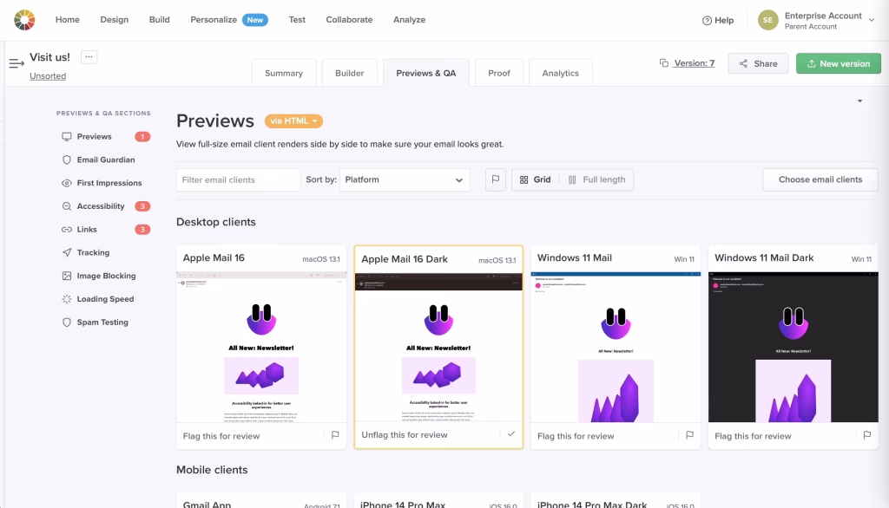Switch to the Analytics tab
Viewport: 889px width, 508px height.
(560, 73)
